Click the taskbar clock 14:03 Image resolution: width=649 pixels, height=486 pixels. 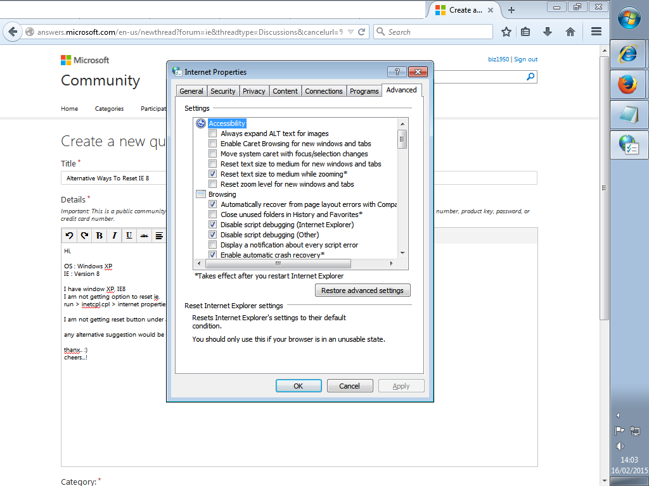point(629,460)
